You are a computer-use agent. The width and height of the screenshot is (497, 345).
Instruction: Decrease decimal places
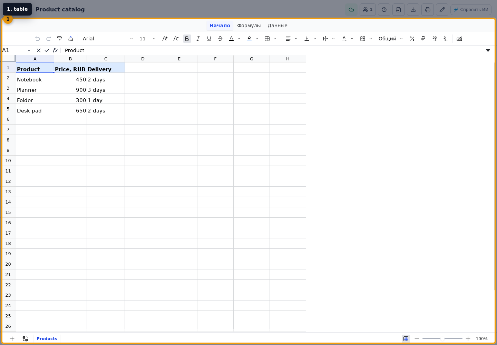pos(446,39)
